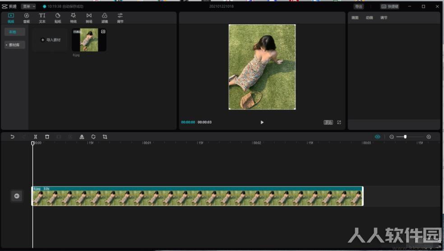Image resolution: width=444 pixels, height=251 pixels.
Task: Expand the 素材库 library section
Action: (x=14, y=45)
